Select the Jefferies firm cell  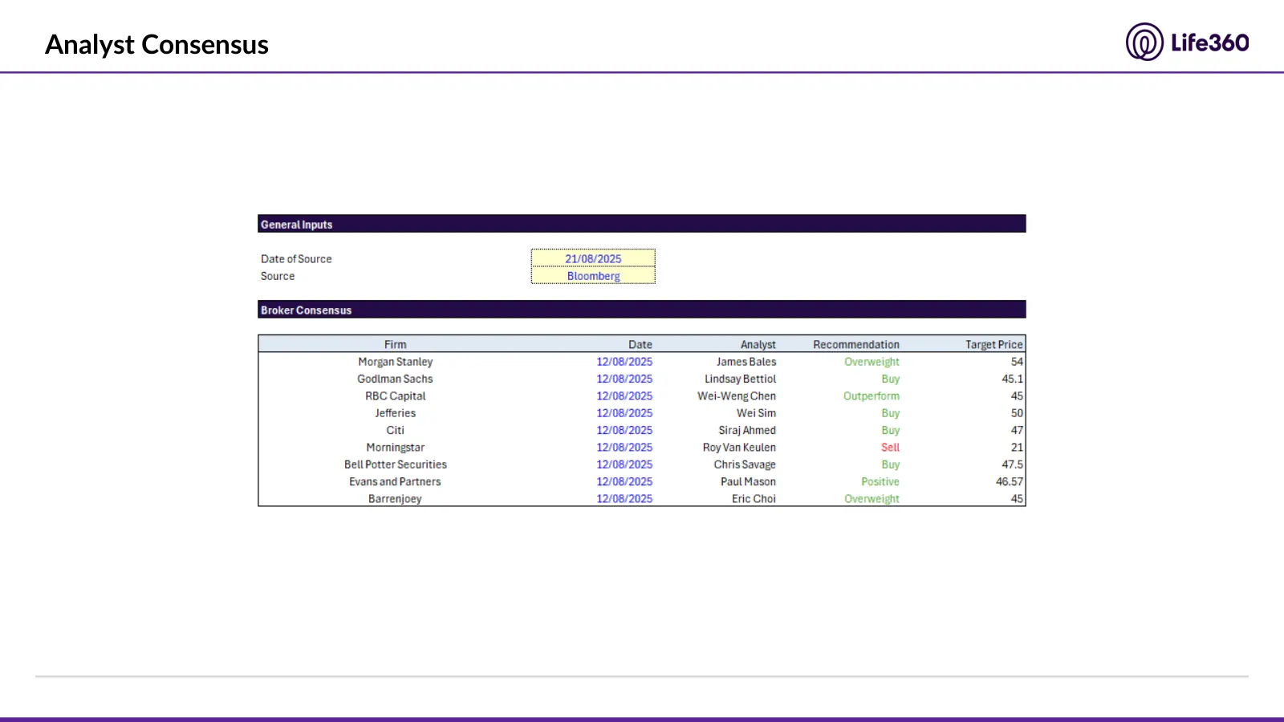click(x=395, y=413)
